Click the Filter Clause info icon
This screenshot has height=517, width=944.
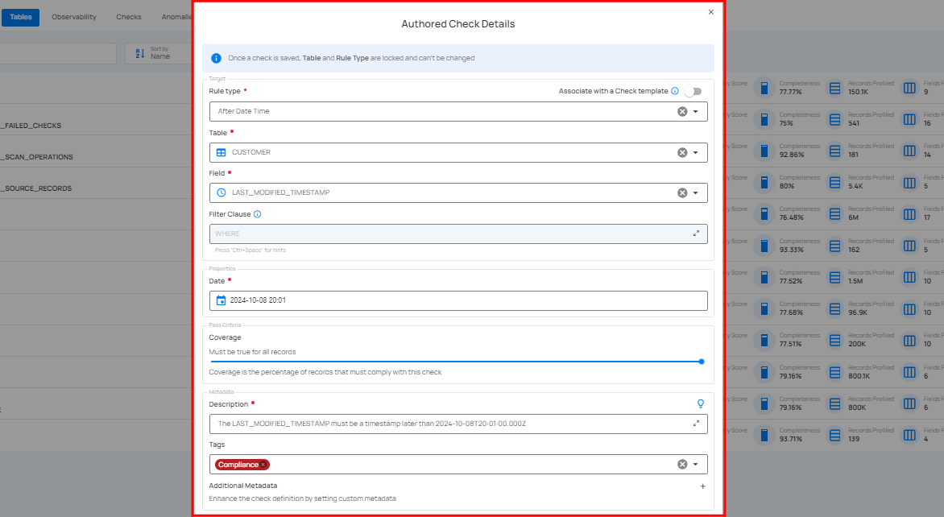258,214
